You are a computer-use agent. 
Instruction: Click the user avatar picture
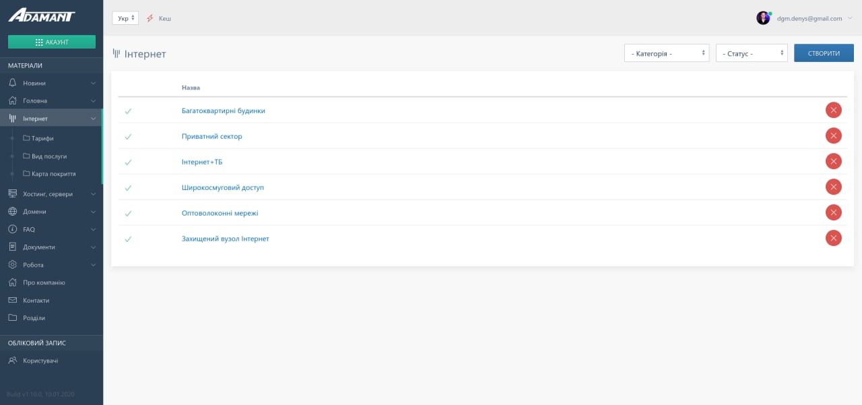click(763, 18)
